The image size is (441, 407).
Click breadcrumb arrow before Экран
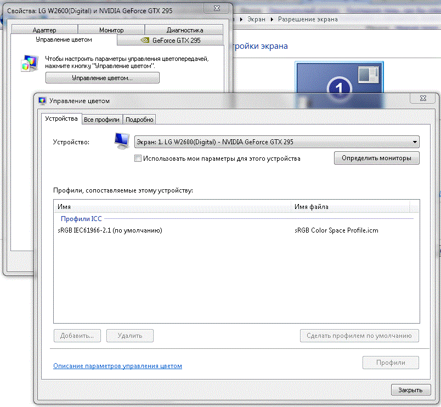241,19
